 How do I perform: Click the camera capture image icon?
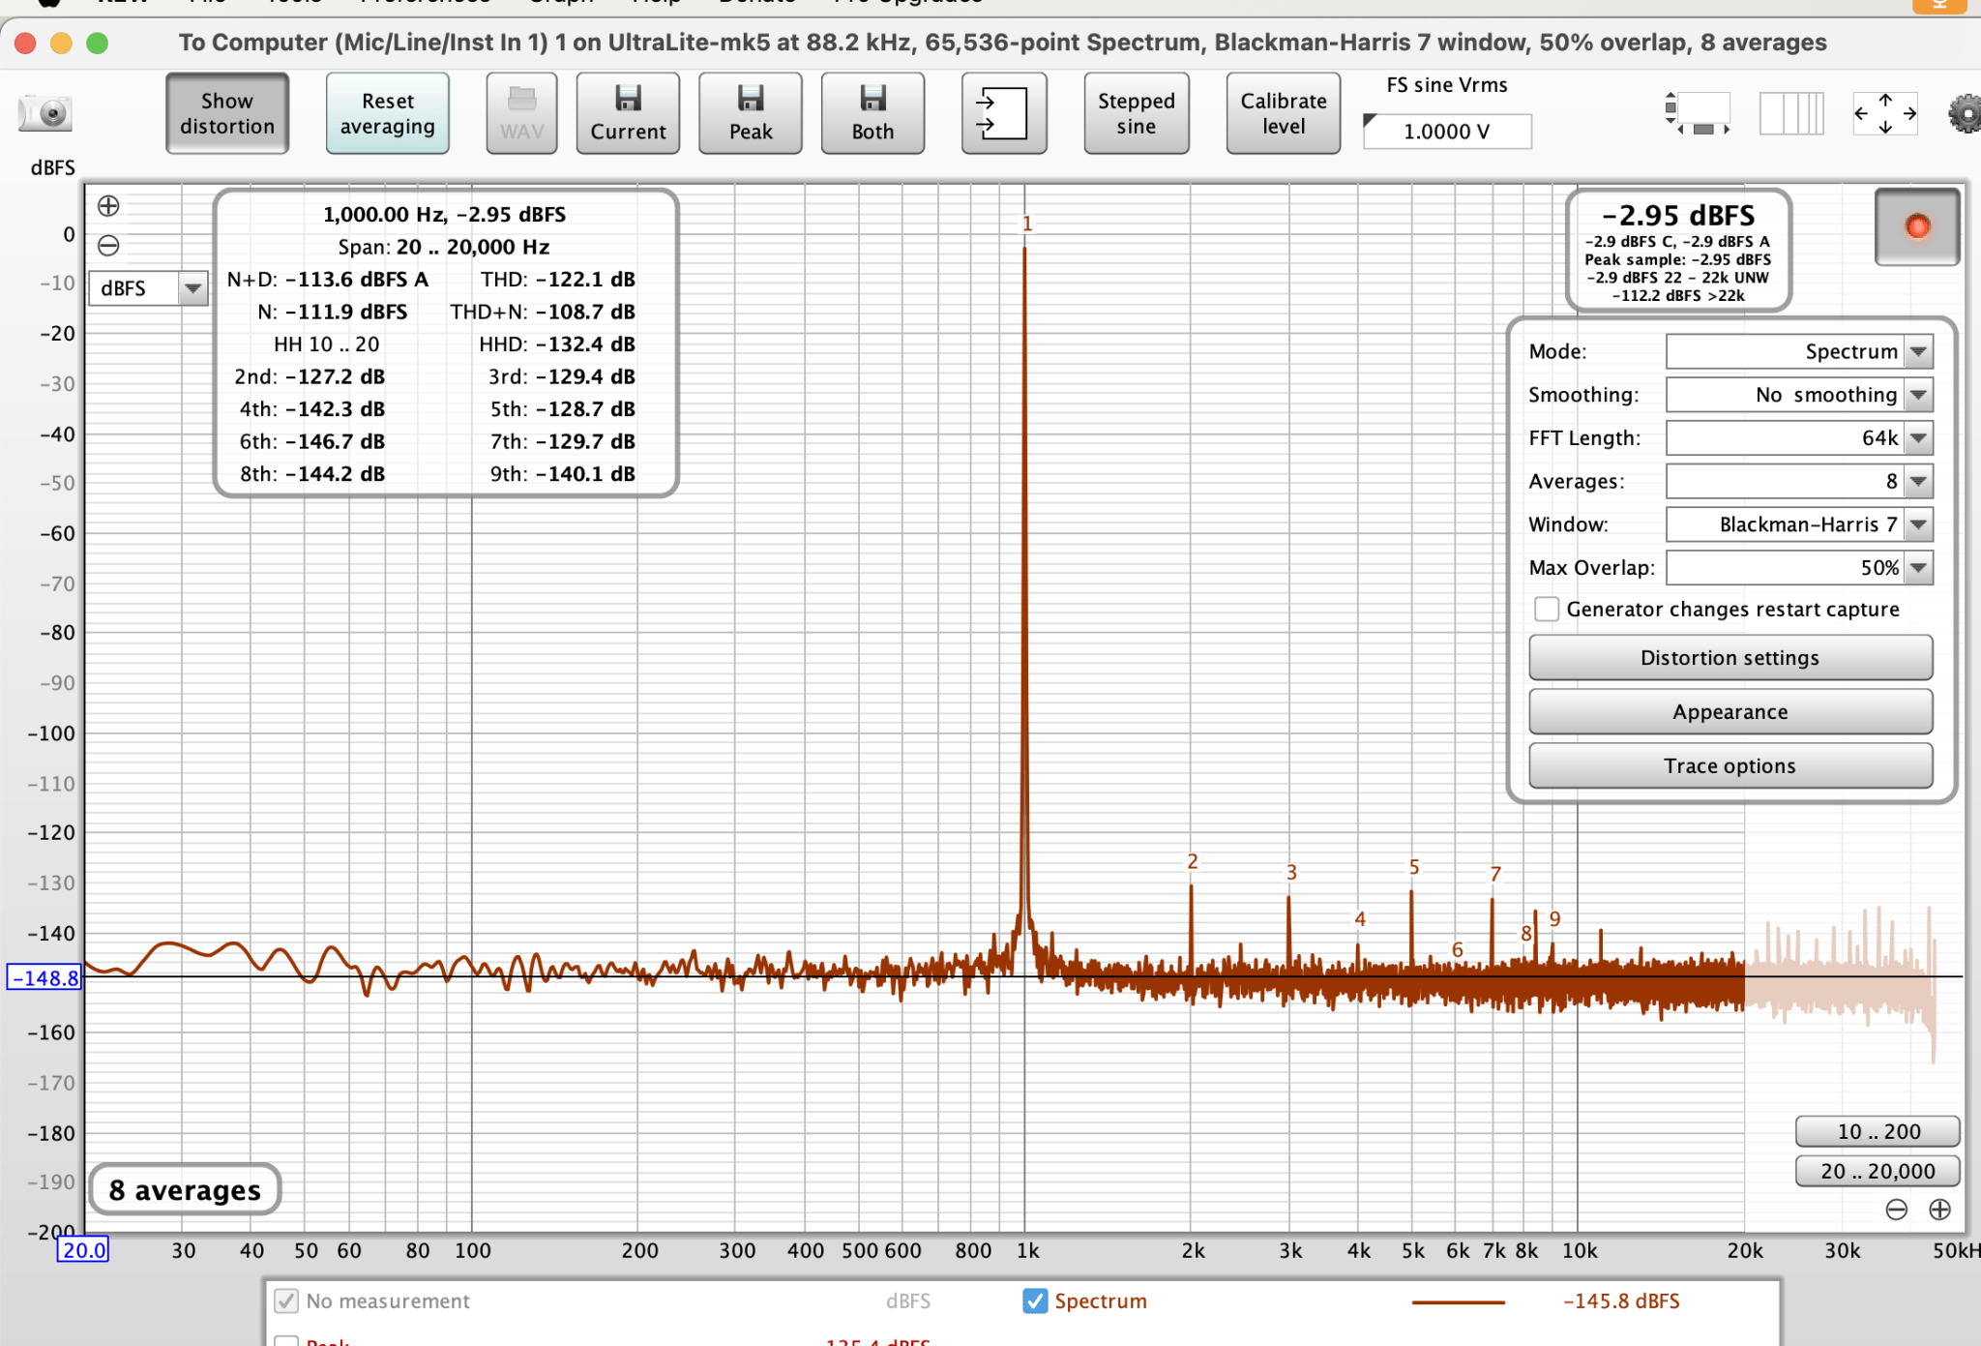tap(44, 113)
